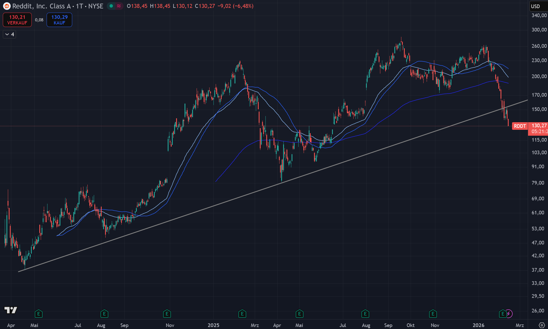Screen dimensions: 548x329
Task: Open the TradingView logo in the corner
Action: coord(11,310)
